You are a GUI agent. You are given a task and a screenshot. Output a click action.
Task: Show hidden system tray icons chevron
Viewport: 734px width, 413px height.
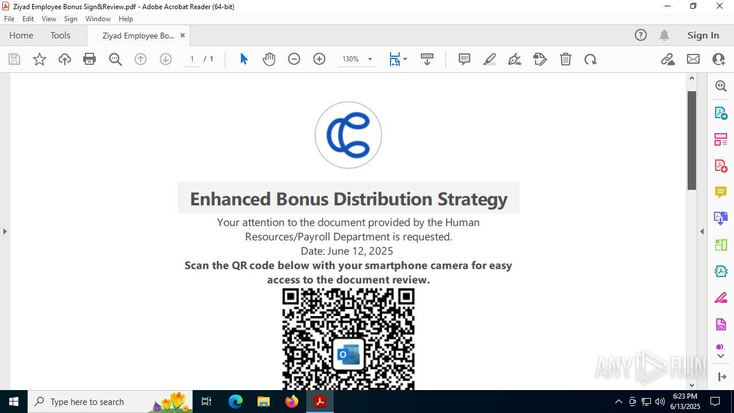point(618,402)
